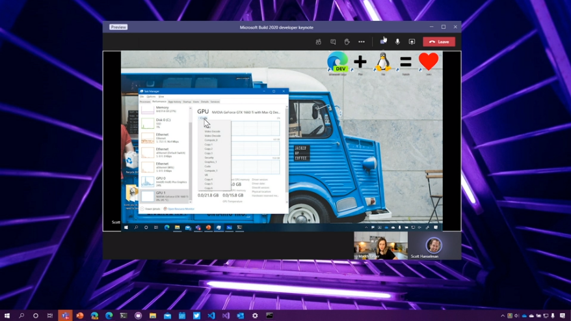Open Twitter app from host taskbar
The image size is (571, 321).
tap(196, 316)
